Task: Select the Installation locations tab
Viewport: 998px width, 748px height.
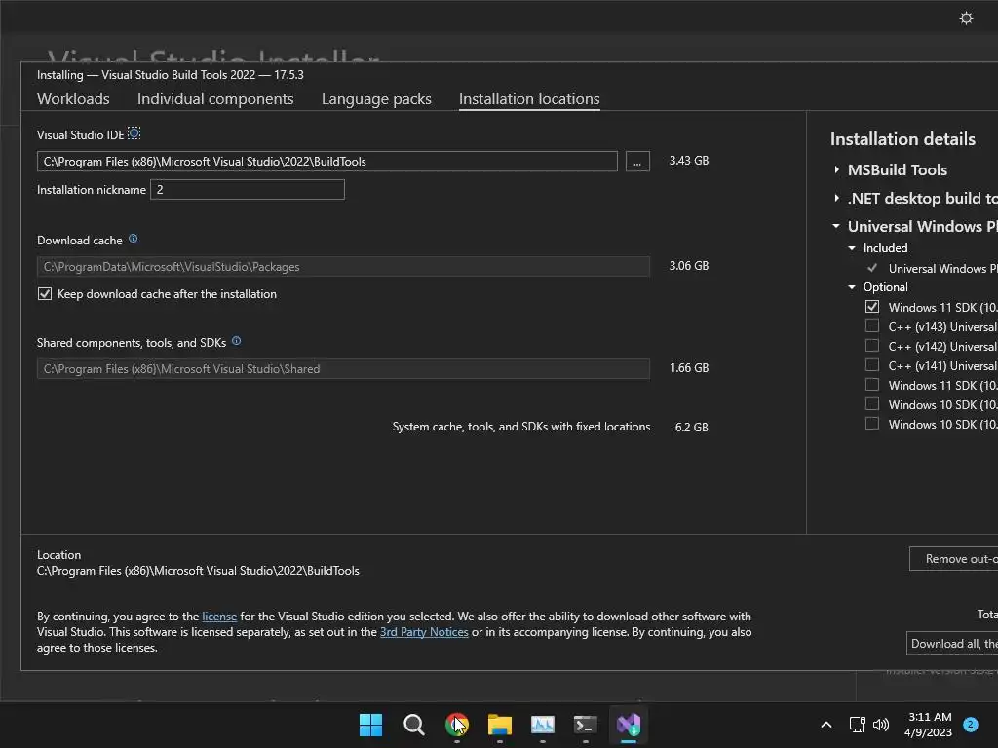Action: [529, 99]
